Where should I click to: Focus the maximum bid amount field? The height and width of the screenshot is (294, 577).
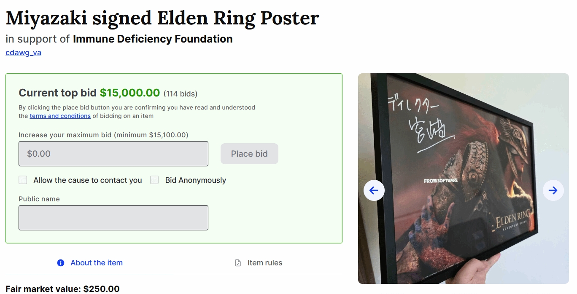(113, 154)
